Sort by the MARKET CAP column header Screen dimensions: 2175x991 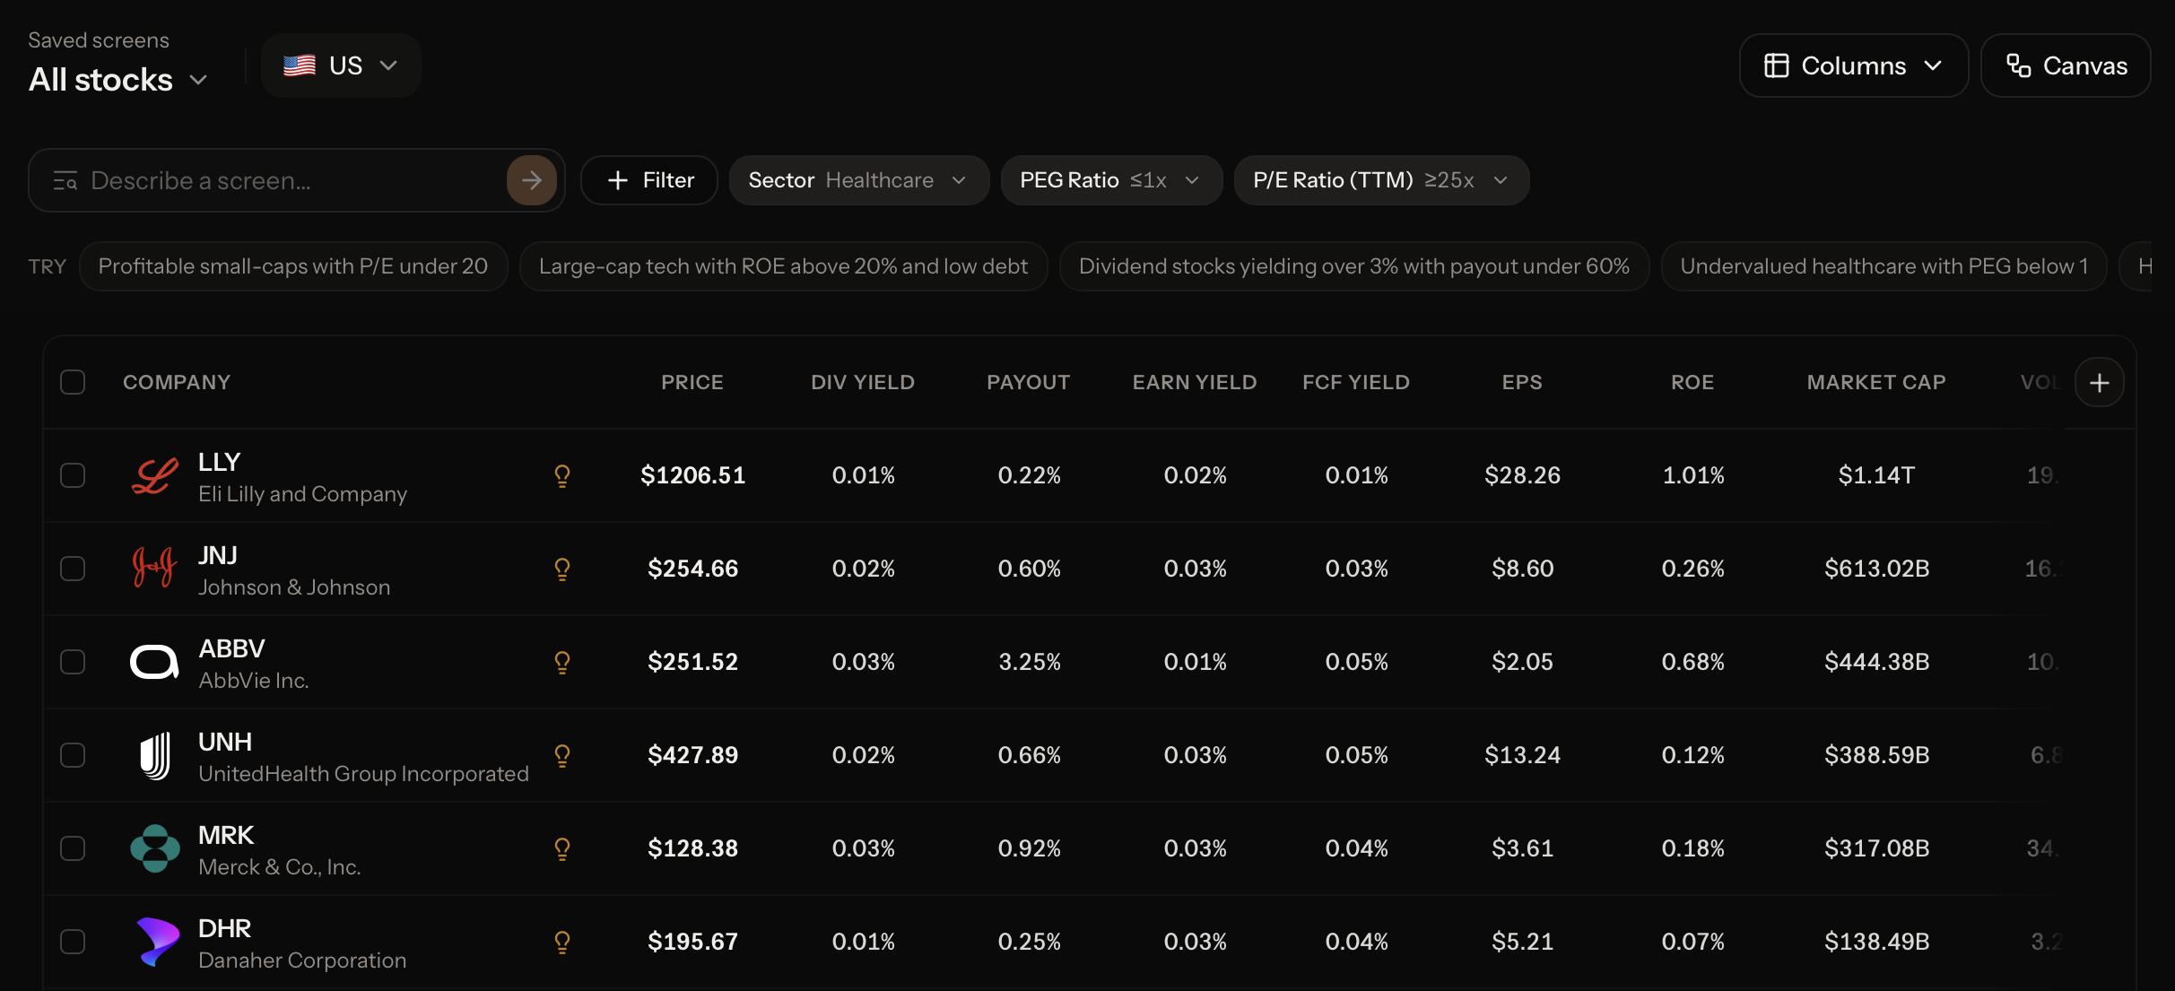[1876, 382]
